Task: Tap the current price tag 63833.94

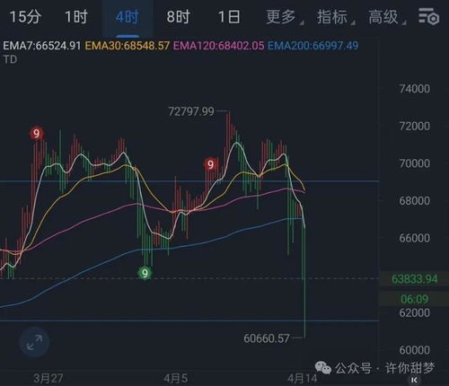Action: pos(414,279)
